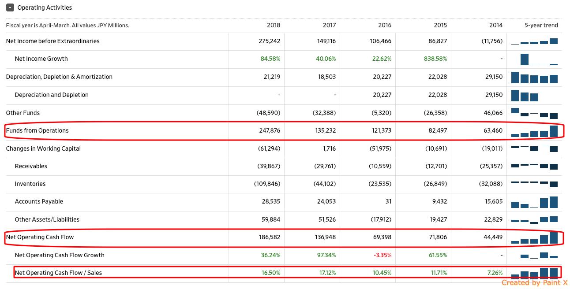Select the 2018 column header
570x289 pixels.
pyautogui.click(x=274, y=25)
